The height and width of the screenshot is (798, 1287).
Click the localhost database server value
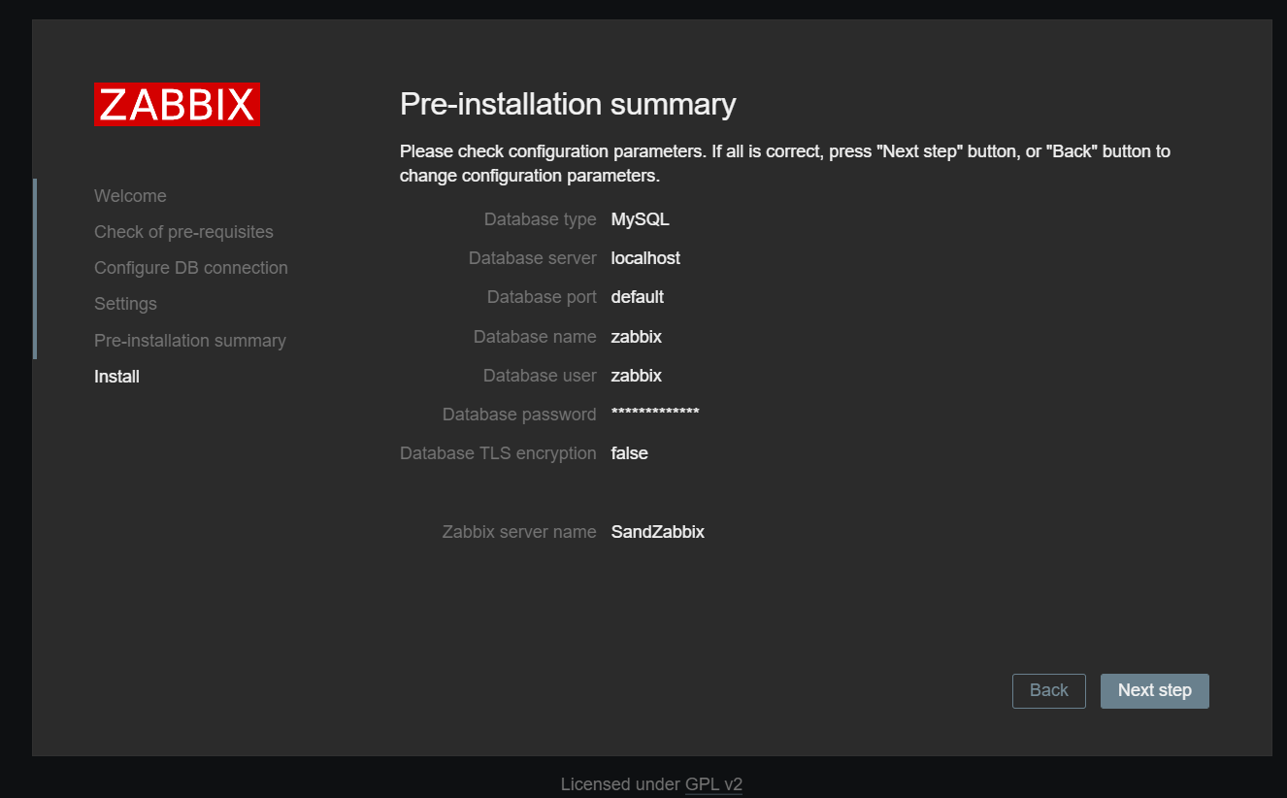point(645,258)
